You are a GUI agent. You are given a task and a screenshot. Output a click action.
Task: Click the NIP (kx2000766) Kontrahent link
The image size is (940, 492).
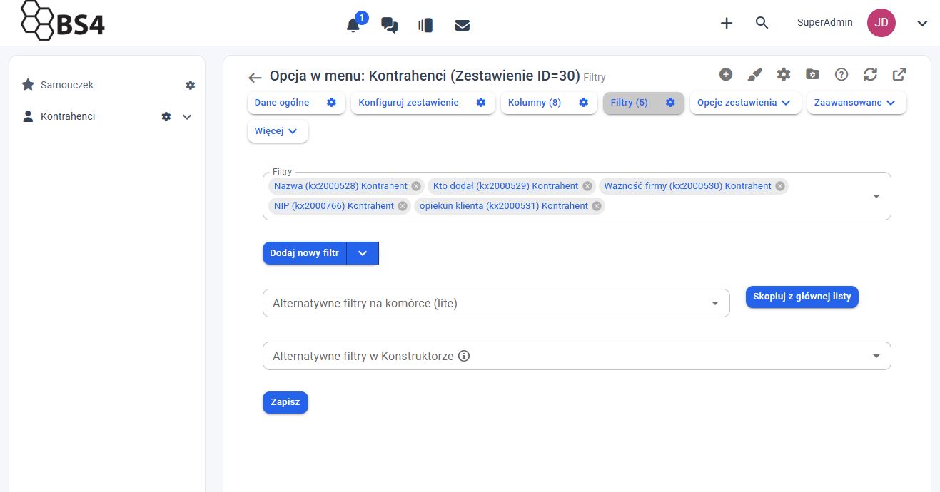point(334,206)
